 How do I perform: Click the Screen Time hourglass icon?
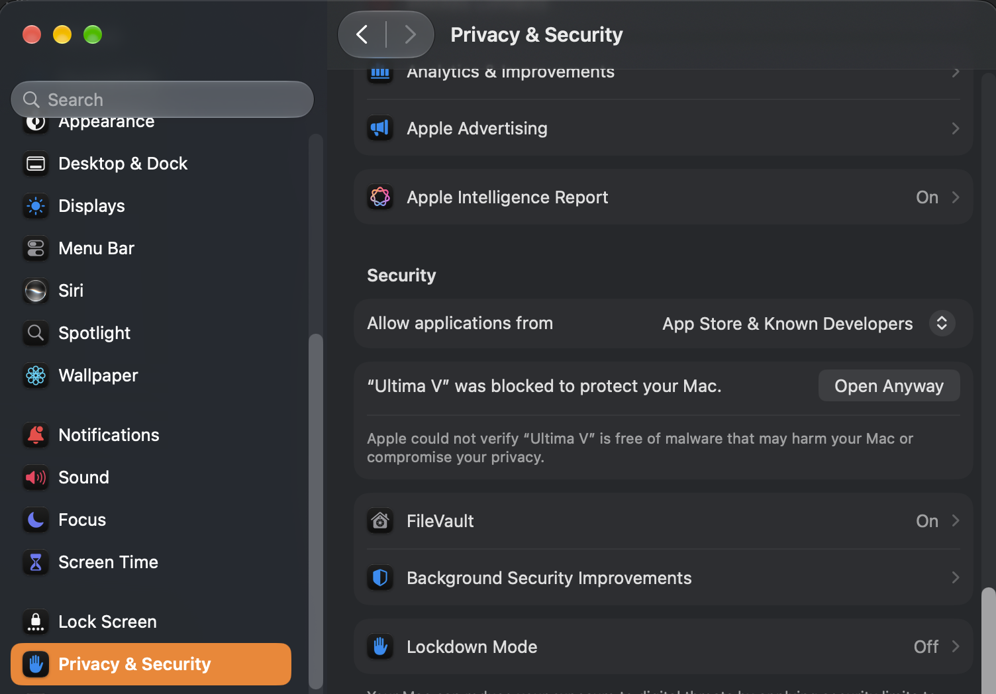point(36,562)
